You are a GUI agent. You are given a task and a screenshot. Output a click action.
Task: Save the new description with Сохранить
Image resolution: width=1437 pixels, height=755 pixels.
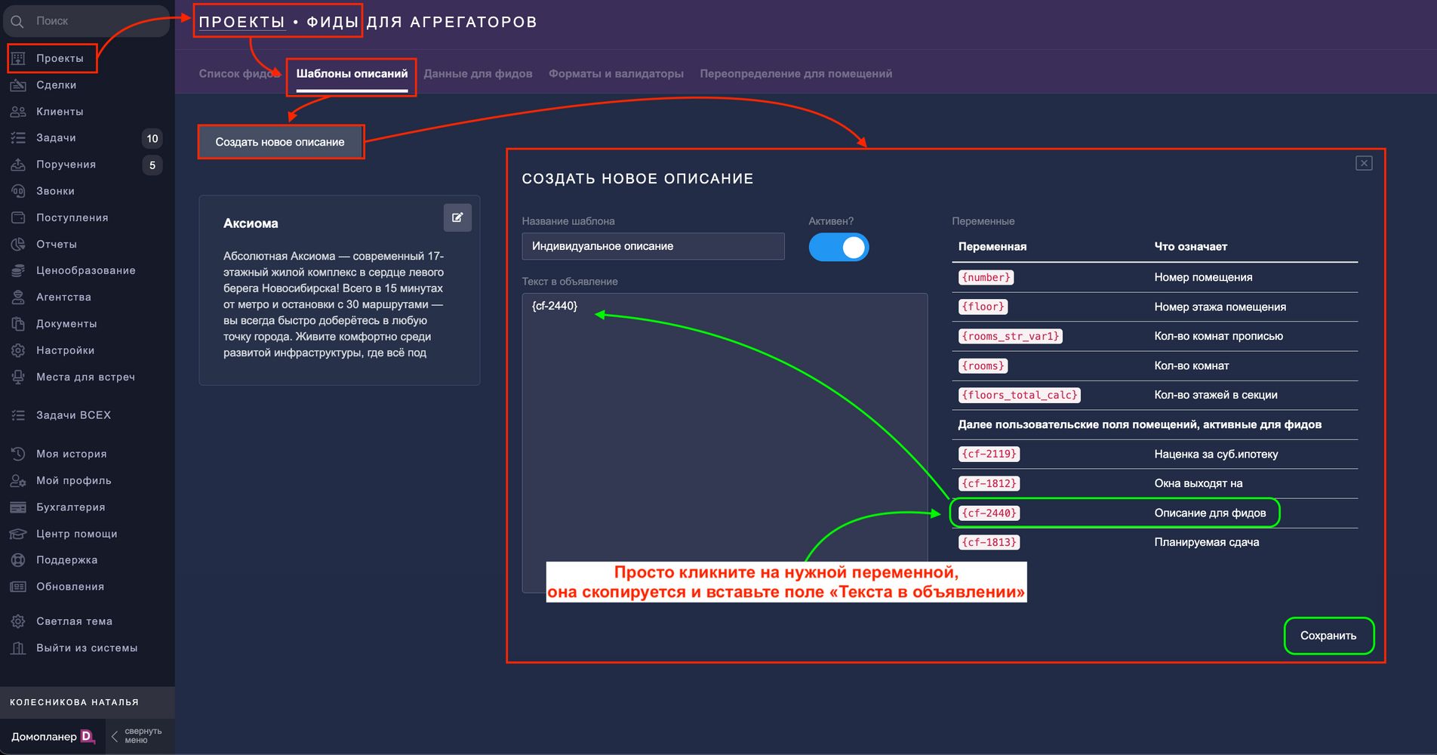click(x=1328, y=636)
